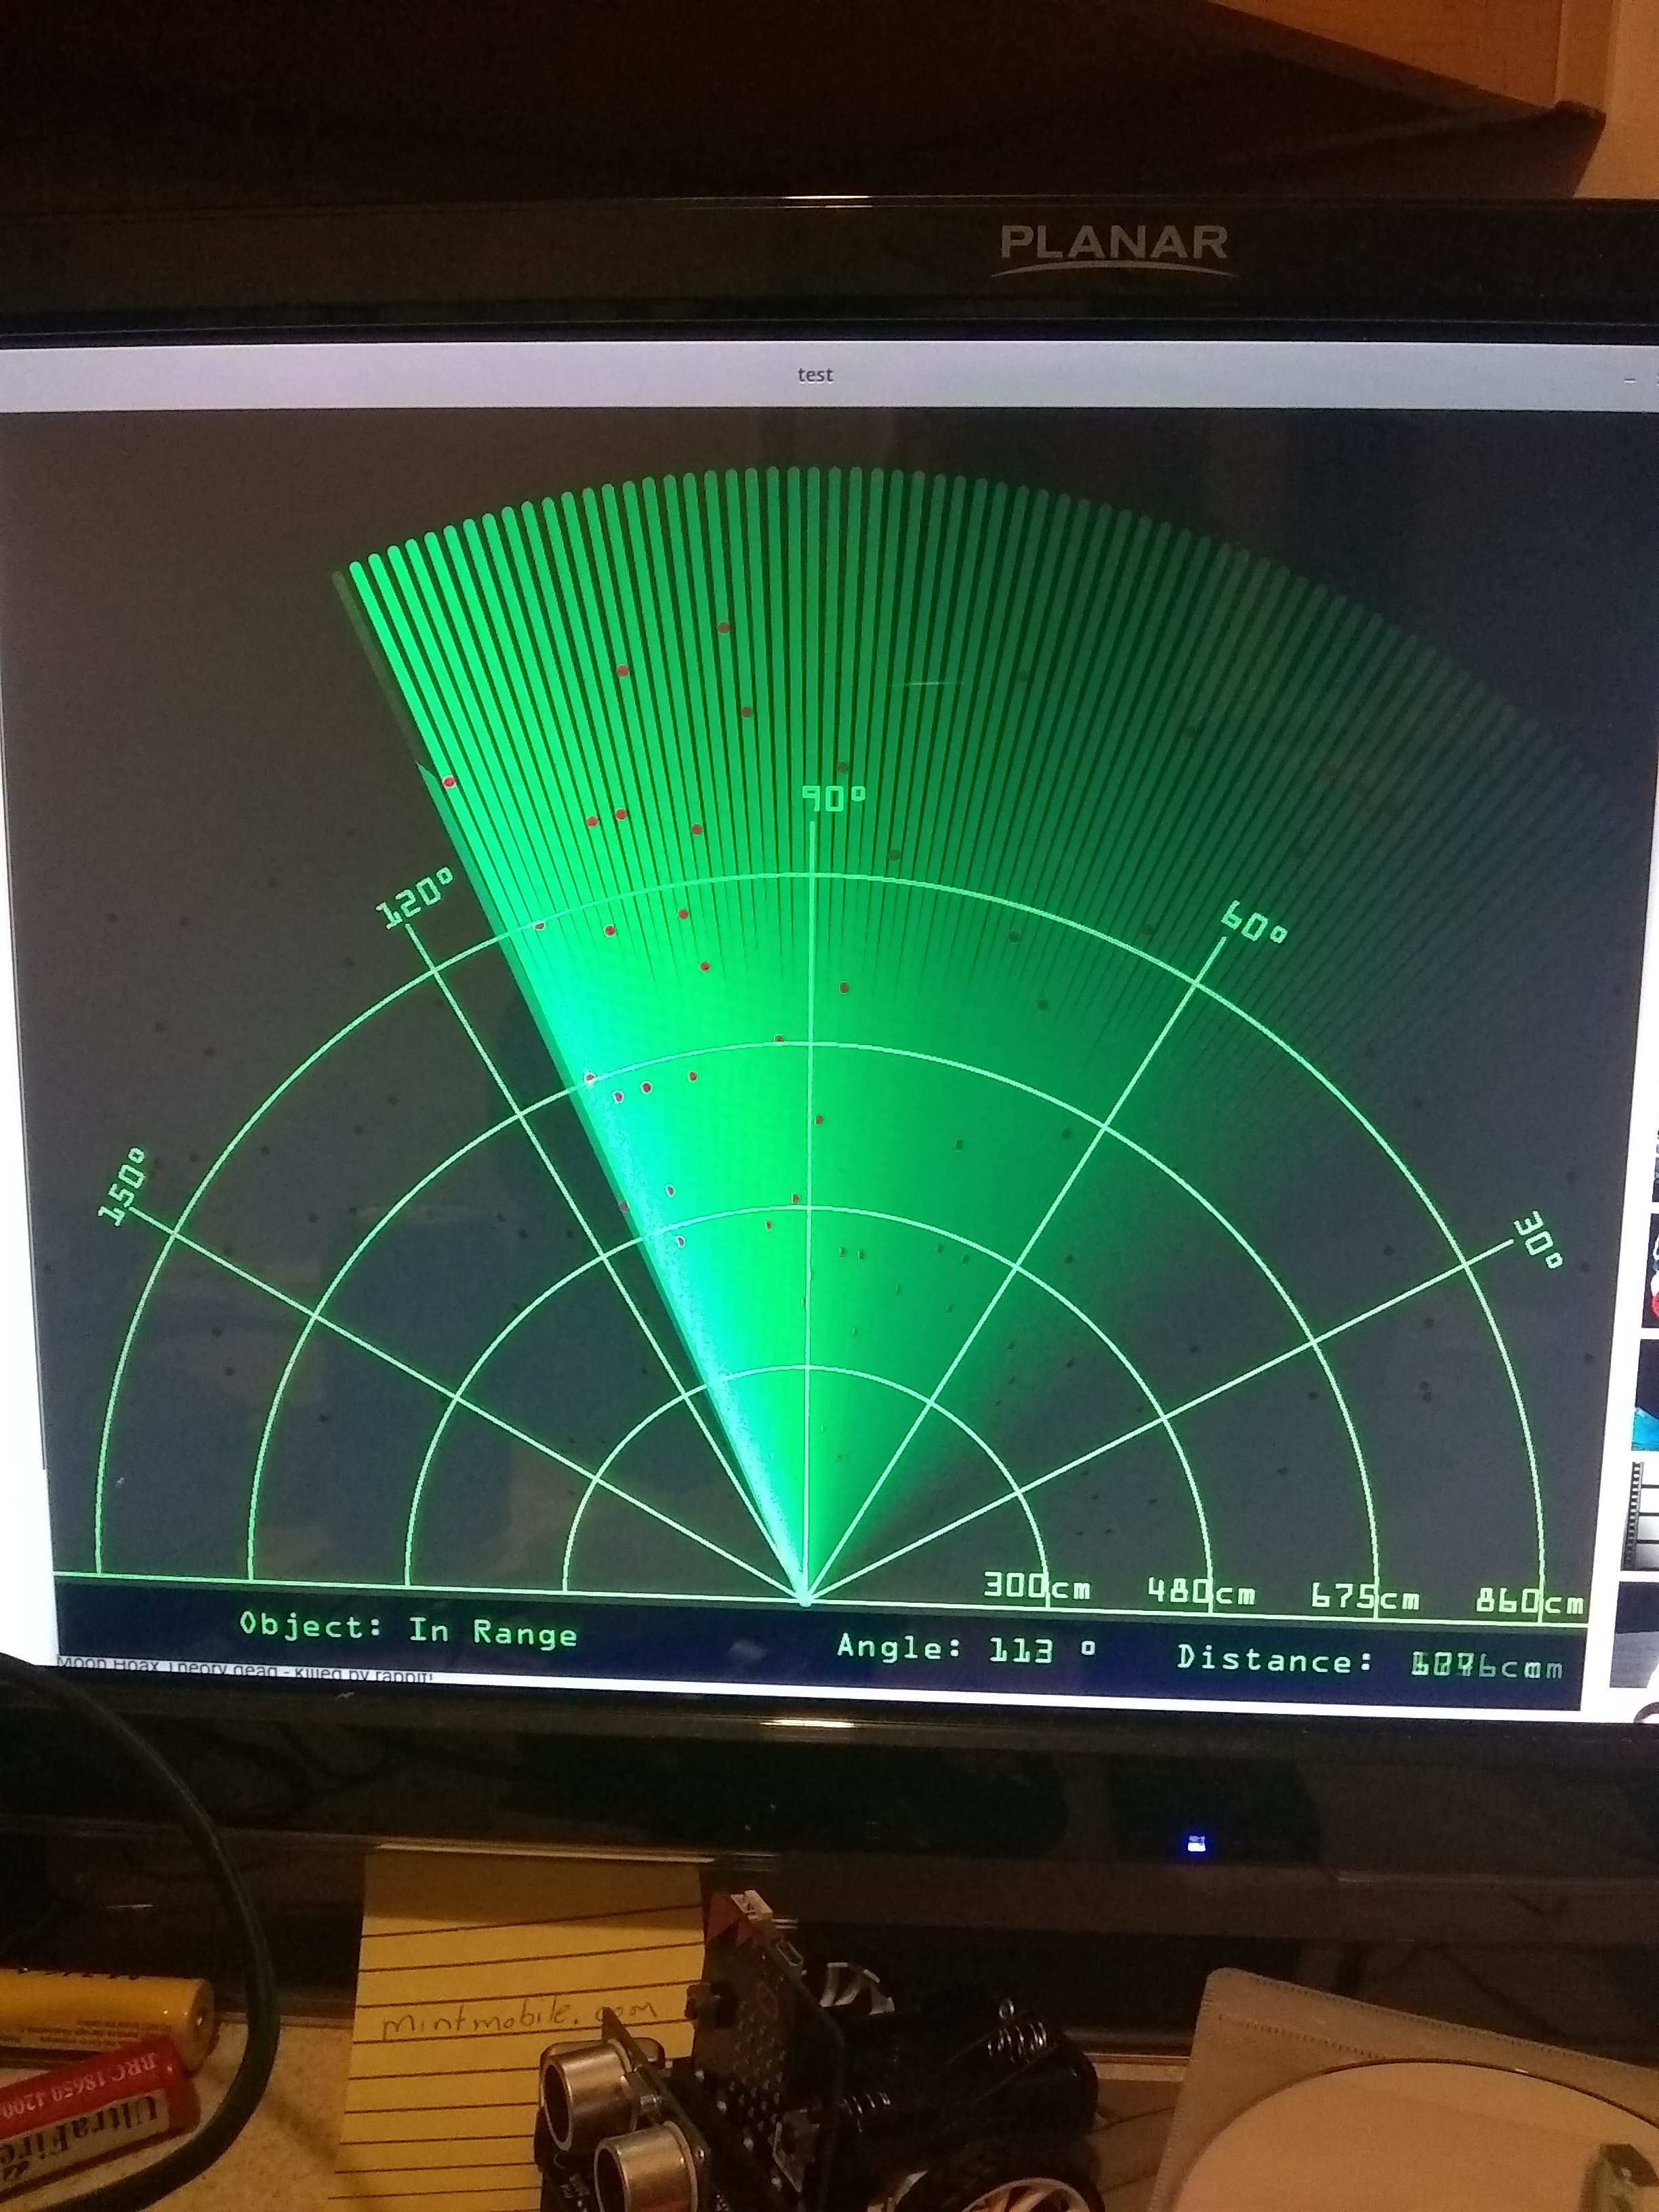Click the 'Object: In Range' status text
This screenshot has height=2212, width=1659.
click(x=408, y=1629)
